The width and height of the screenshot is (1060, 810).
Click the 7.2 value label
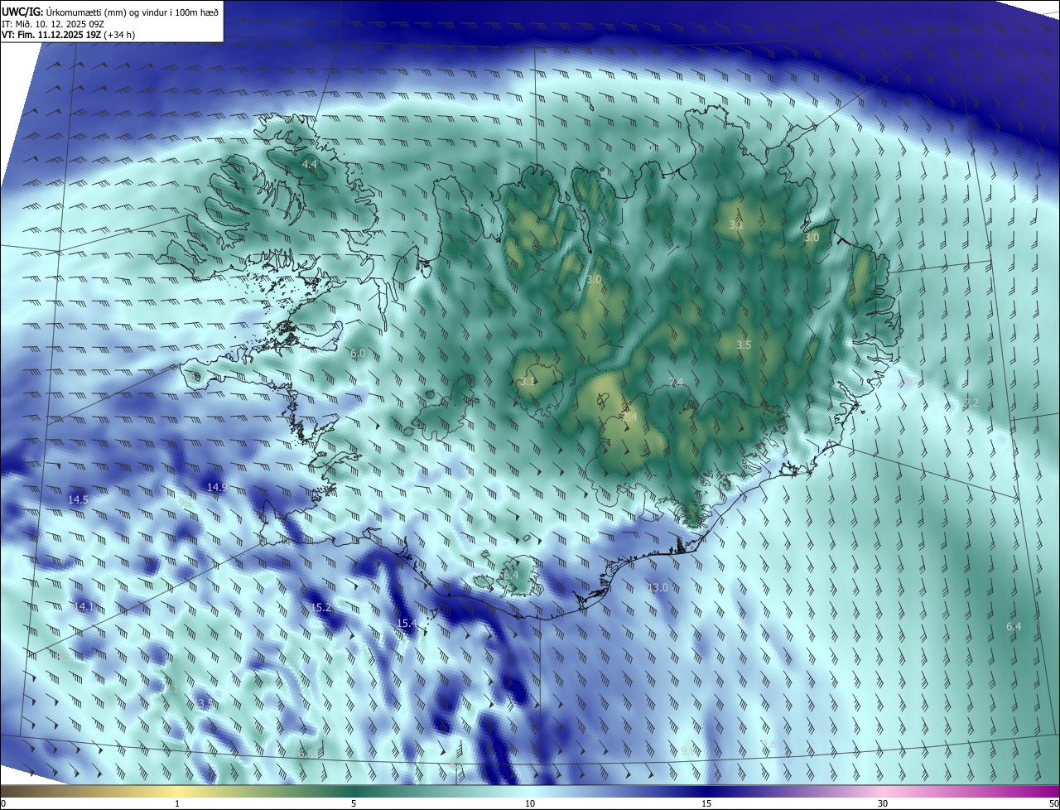(x=971, y=403)
